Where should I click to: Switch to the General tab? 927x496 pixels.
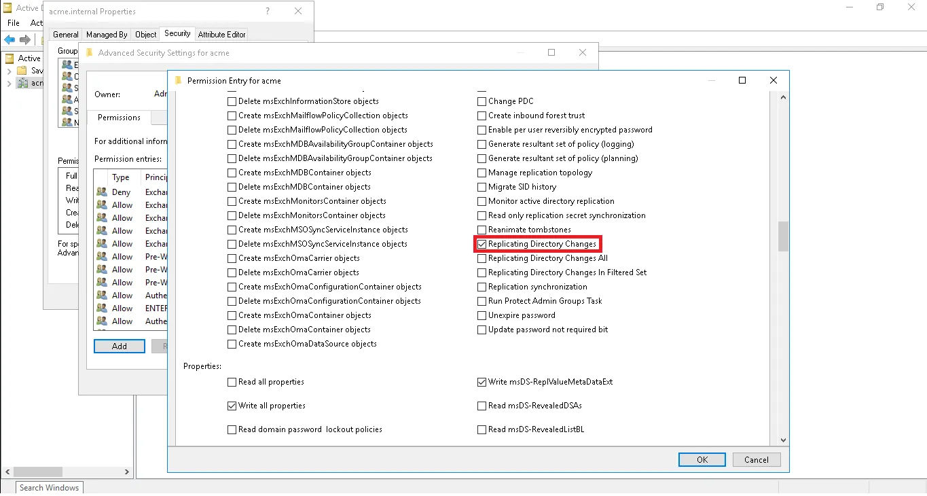[x=66, y=34]
